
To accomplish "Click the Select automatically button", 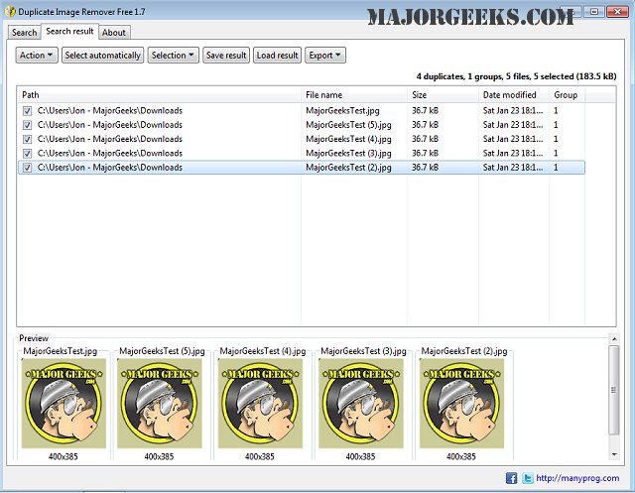I will tap(102, 55).
